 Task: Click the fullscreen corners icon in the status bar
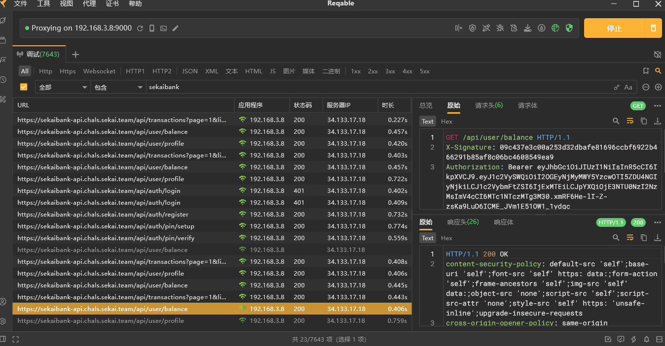(x=15, y=339)
